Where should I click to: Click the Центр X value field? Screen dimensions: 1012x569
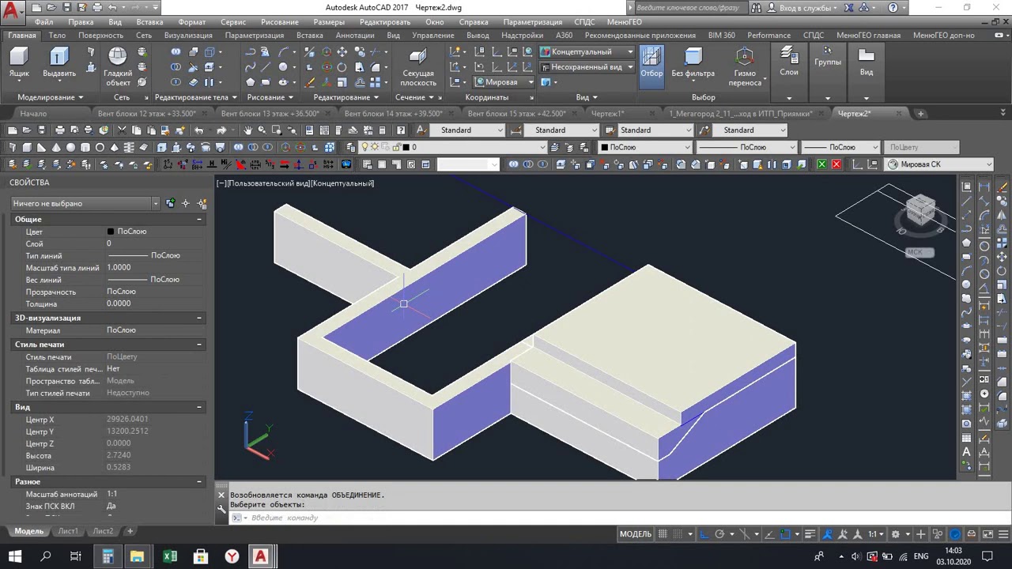pyautogui.click(x=154, y=420)
